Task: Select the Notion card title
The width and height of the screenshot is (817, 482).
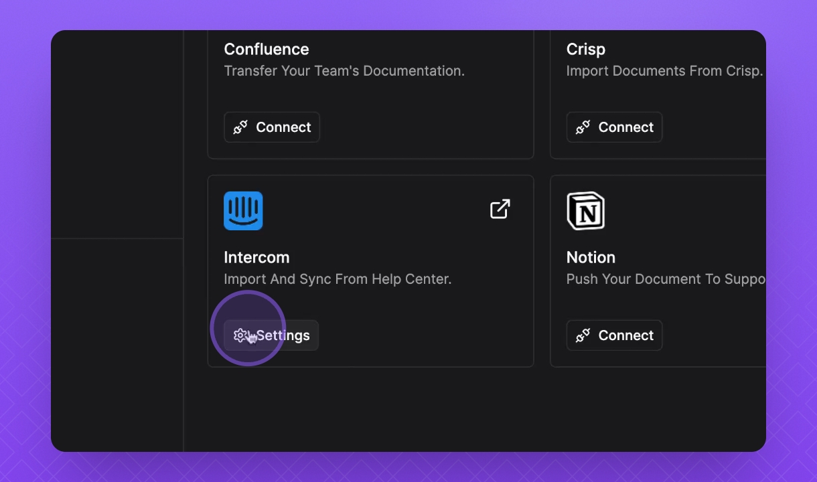Action: [591, 258]
